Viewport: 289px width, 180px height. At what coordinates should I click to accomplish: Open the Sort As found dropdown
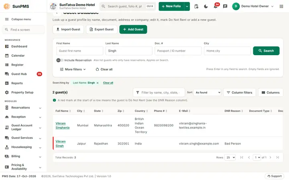pyautogui.click(x=207, y=92)
